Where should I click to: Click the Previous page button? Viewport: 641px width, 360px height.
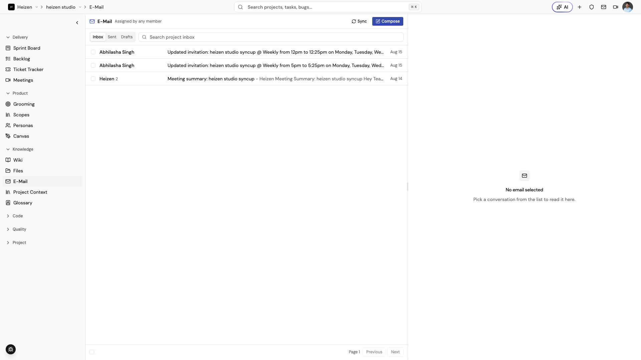tap(374, 352)
